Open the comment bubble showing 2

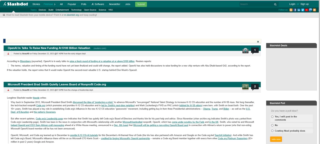point(255,87)
